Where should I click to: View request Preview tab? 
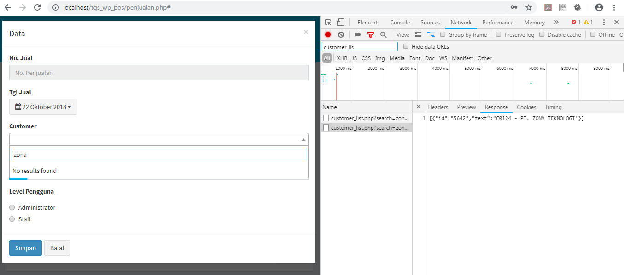[x=467, y=107]
